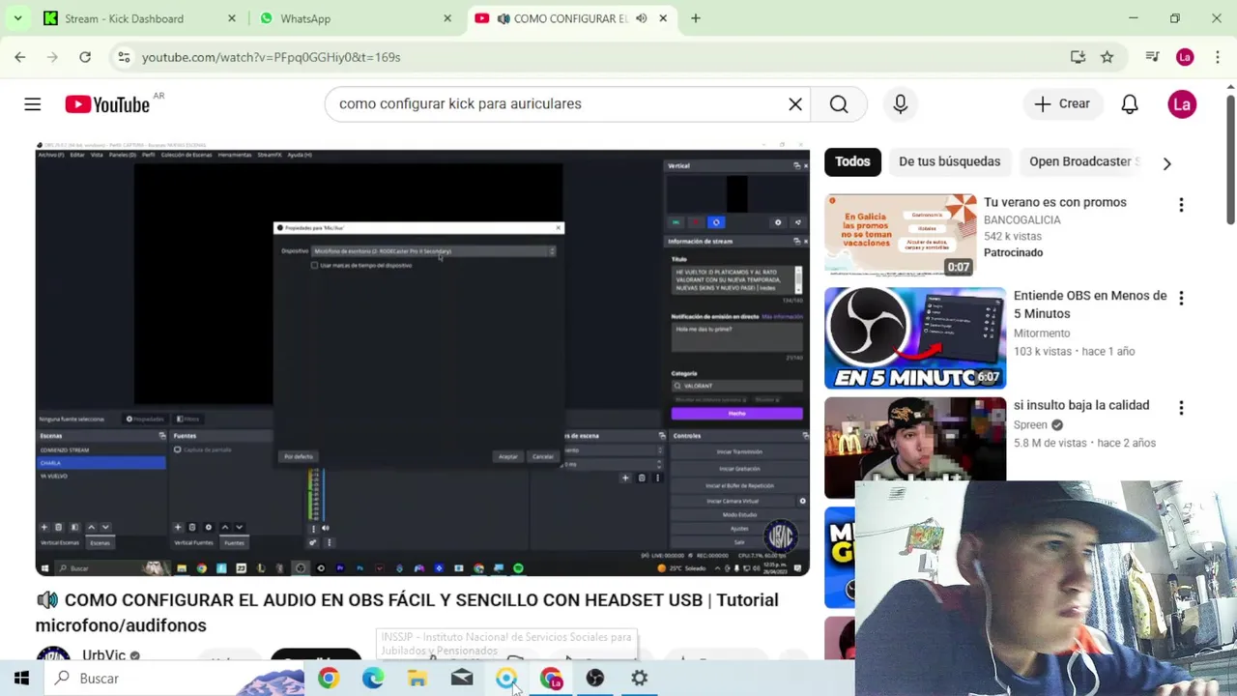Select the De tus búsquedas filter chip
Image resolution: width=1237 pixels, height=696 pixels.
[950, 161]
